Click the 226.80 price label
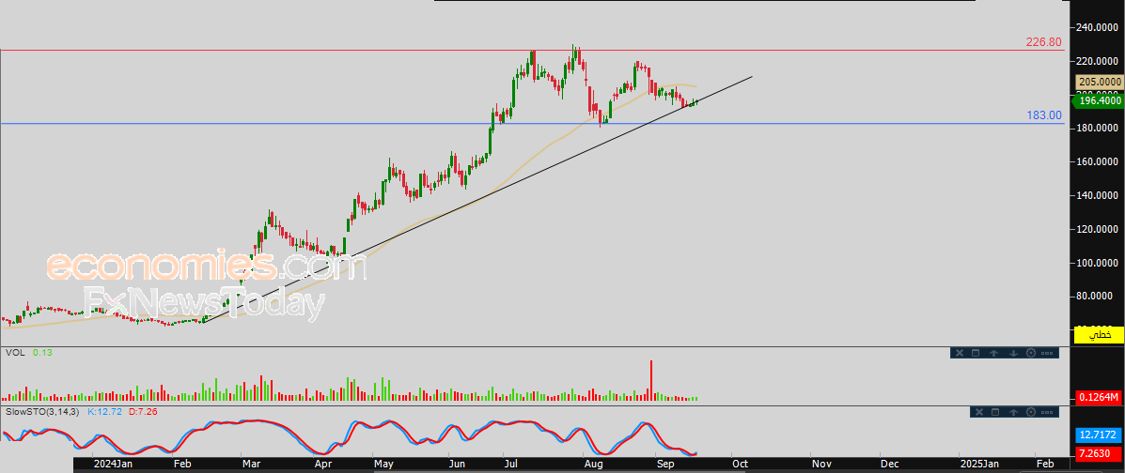This screenshot has width=1125, height=473. click(1044, 42)
